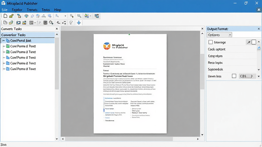Click the blue folder printer icon
Image resolution: width=262 pixels, height=147 pixels.
coord(24,22)
